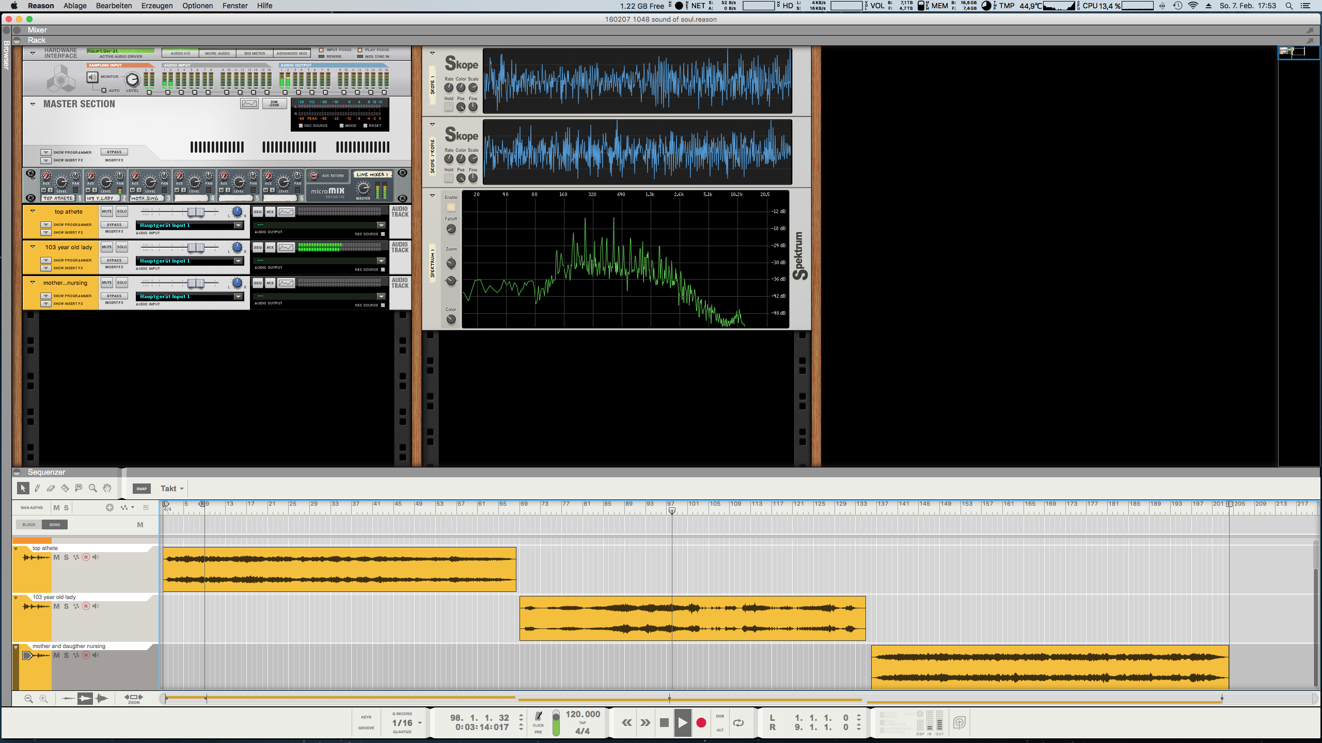Open the Fenster menu

click(235, 6)
